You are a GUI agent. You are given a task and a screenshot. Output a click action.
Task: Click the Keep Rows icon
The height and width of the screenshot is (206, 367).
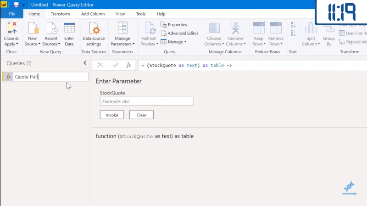click(259, 28)
